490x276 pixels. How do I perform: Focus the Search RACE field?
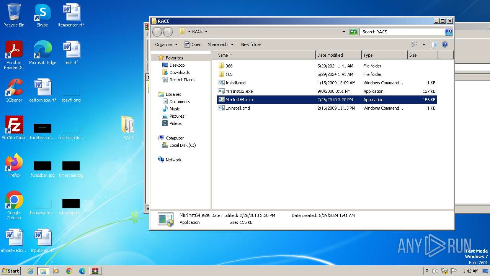click(402, 32)
